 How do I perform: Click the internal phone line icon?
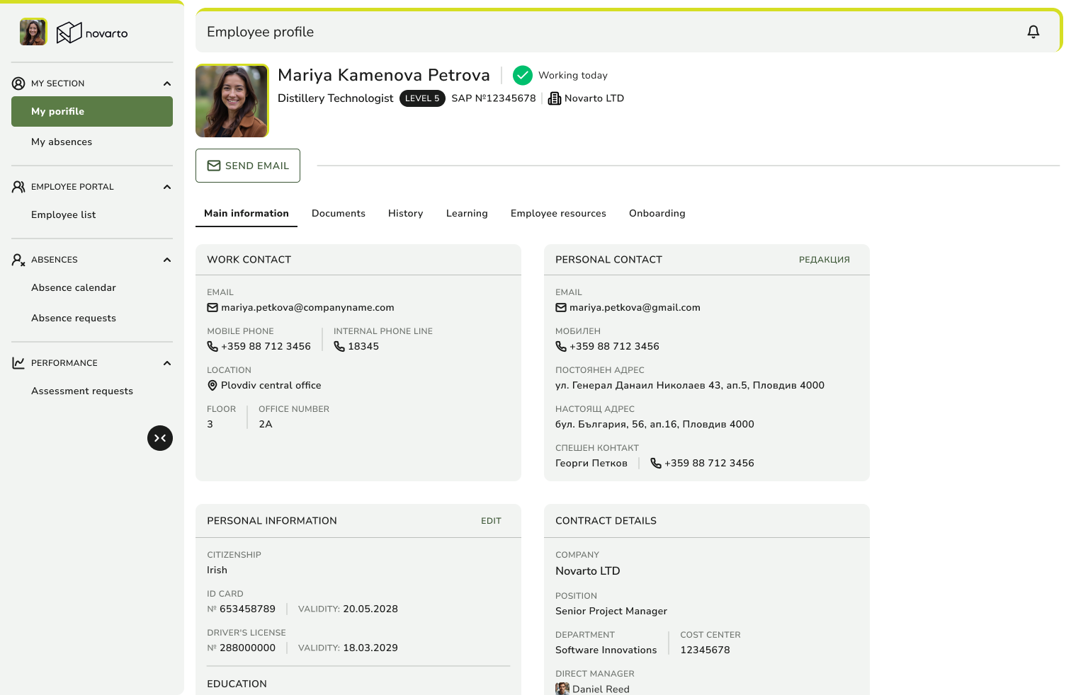pyautogui.click(x=339, y=347)
